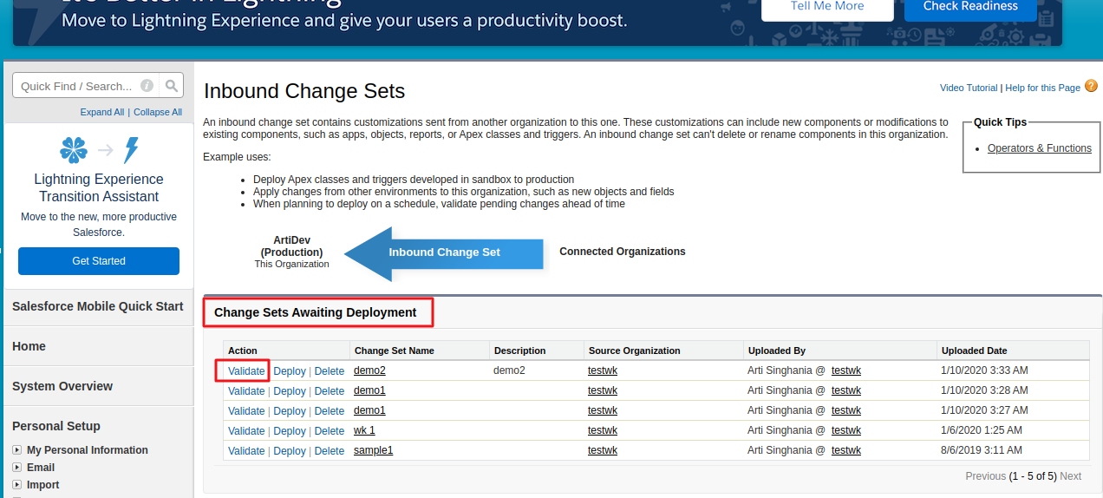The image size is (1103, 498).
Task: Click the Lightning Experience transition clover icon
Action: click(x=74, y=150)
